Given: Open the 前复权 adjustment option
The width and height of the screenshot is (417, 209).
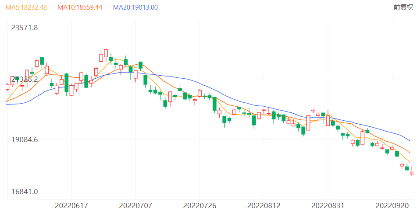Looking at the screenshot, I should tap(403, 7).
